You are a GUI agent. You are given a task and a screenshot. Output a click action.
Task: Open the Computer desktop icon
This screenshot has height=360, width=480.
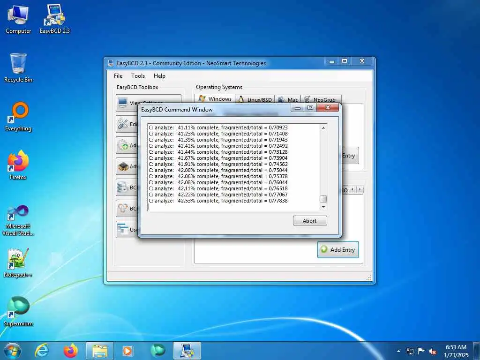[18, 19]
